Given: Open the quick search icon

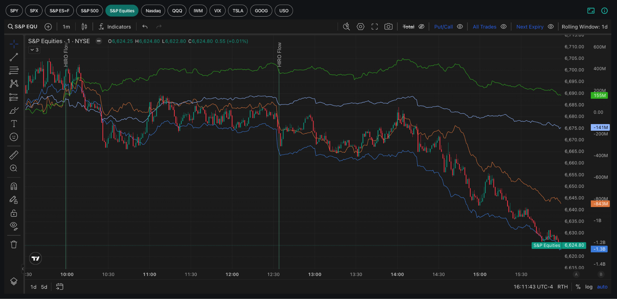Looking at the screenshot, I should [x=346, y=27].
